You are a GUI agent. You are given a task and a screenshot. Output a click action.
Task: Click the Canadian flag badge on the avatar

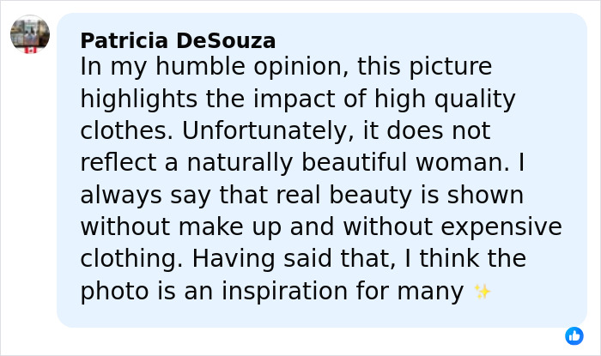tap(31, 50)
